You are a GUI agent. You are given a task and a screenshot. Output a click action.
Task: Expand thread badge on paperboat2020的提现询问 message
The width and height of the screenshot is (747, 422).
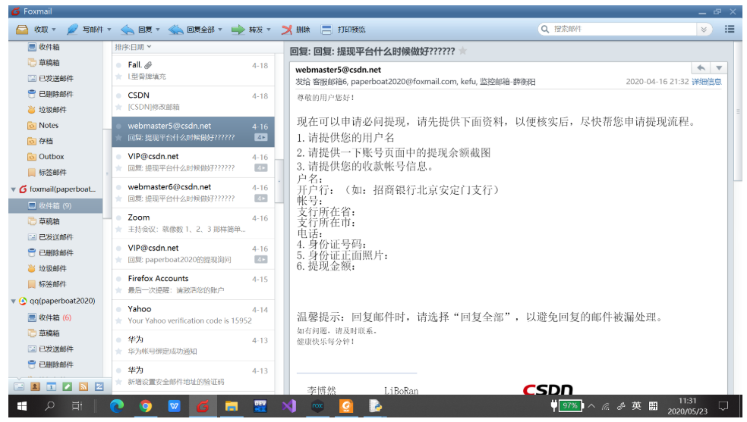click(x=261, y=259)
